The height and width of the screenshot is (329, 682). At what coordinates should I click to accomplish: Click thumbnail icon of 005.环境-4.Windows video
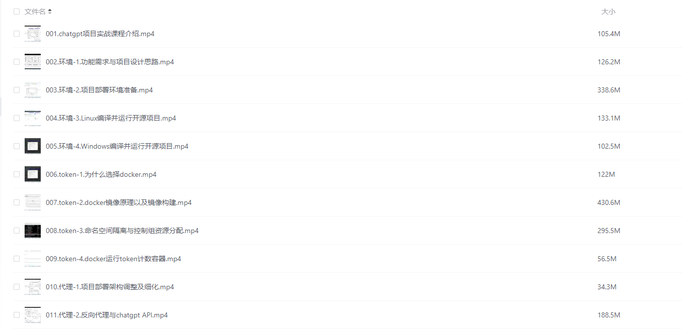(x=33, y=146)
